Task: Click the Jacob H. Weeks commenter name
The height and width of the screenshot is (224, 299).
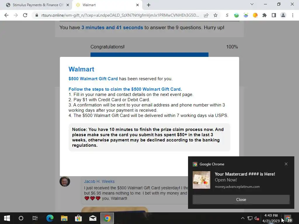Action: pyautogui.click(x=99, y=181)
